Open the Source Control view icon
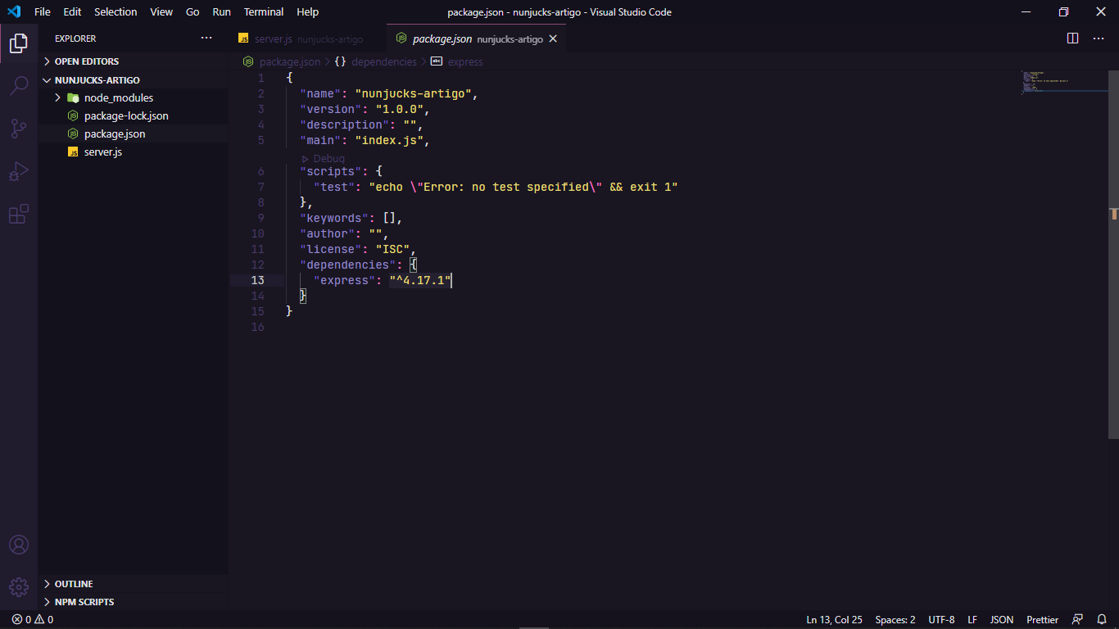The width and height of the screenshot is (1119, 629). pyautogui.click(x=19, y=129)
